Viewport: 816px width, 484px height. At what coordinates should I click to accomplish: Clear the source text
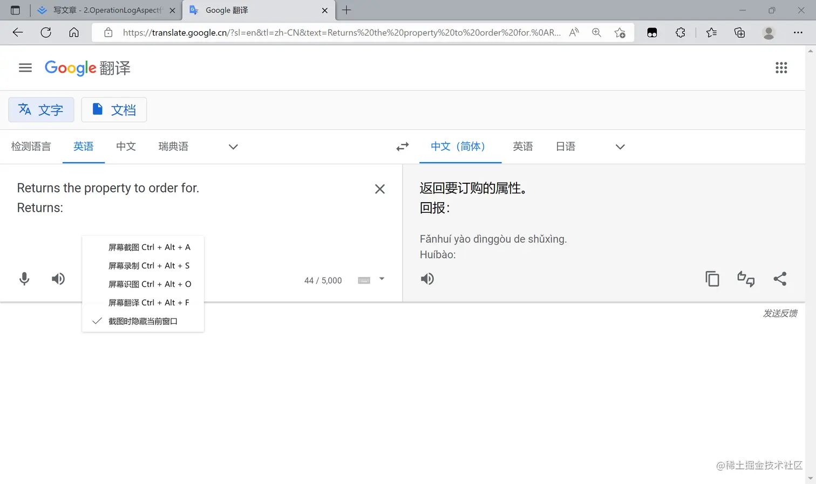click(x=380, y=189)
